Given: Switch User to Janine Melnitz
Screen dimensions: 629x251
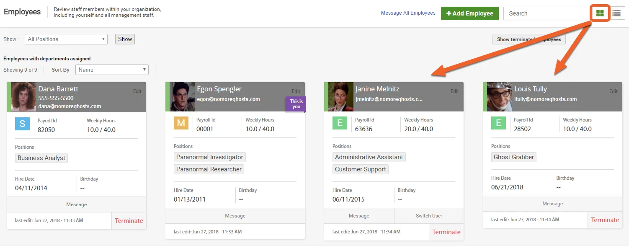Looking at the screenshot, I should coord(429,216).
